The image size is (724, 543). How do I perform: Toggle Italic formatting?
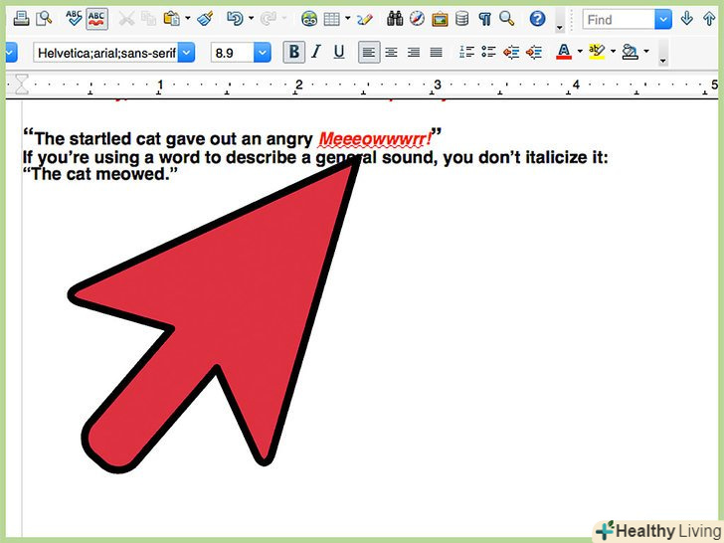[x=316, y=52]
